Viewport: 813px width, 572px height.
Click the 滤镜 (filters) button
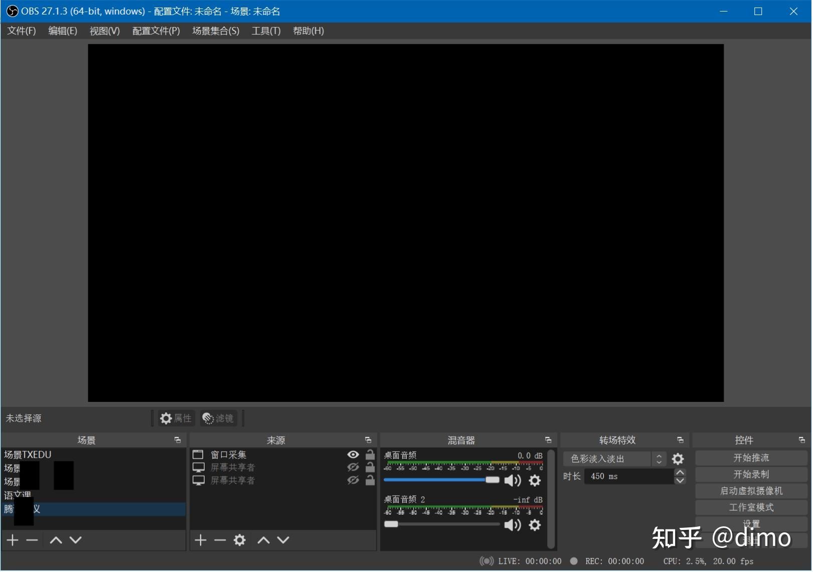218,418
